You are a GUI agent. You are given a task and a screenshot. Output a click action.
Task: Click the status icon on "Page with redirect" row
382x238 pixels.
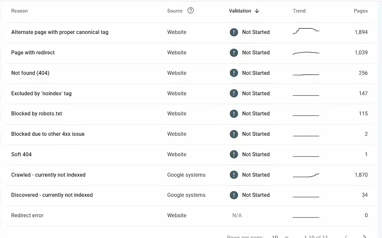click(234, 52)
